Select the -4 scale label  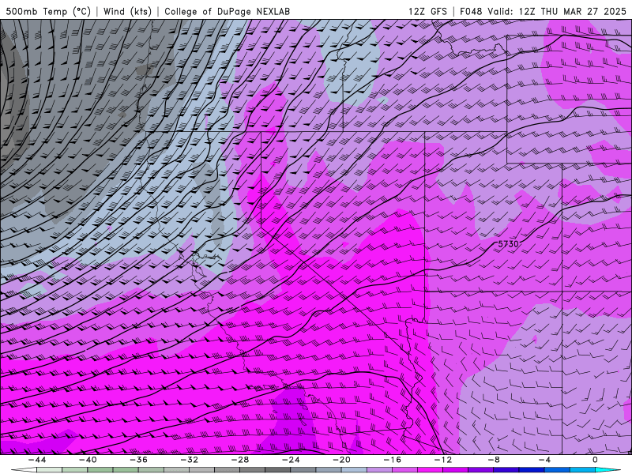[x=544, y=460]
